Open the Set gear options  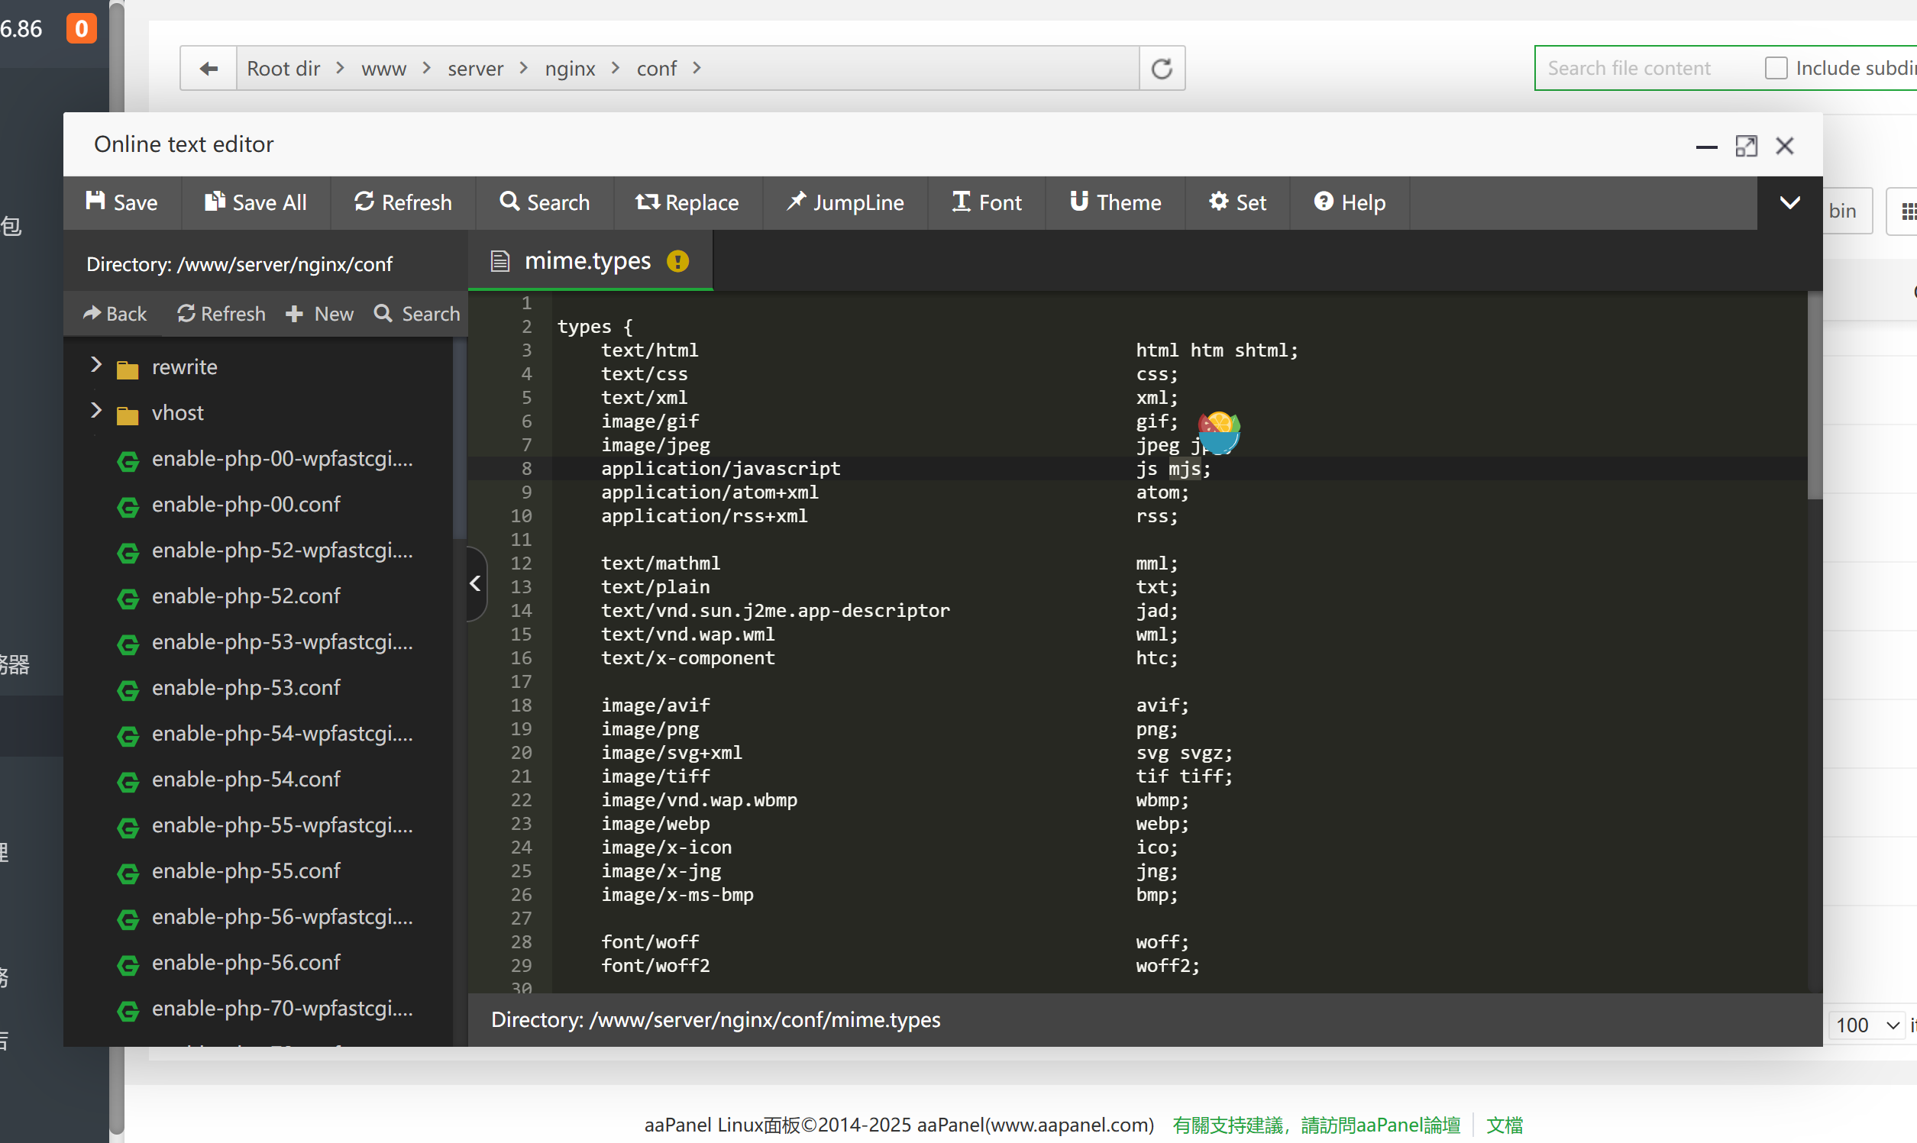(1237, 202)
